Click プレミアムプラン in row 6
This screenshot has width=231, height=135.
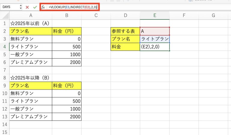tap(31, 62)
